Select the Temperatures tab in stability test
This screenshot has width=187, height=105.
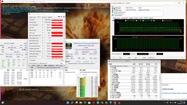pyautogui.click(x=116, y=18)
